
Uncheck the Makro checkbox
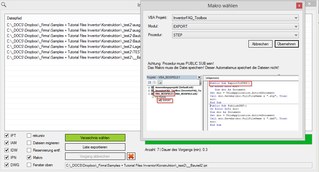tap(29, 157)
